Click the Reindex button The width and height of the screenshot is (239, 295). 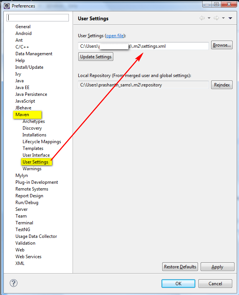pyautogui.click(x=222, y=85)
